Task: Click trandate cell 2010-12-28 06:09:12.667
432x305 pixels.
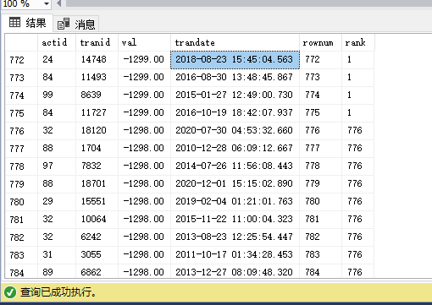Action: (x=235, y=149)
